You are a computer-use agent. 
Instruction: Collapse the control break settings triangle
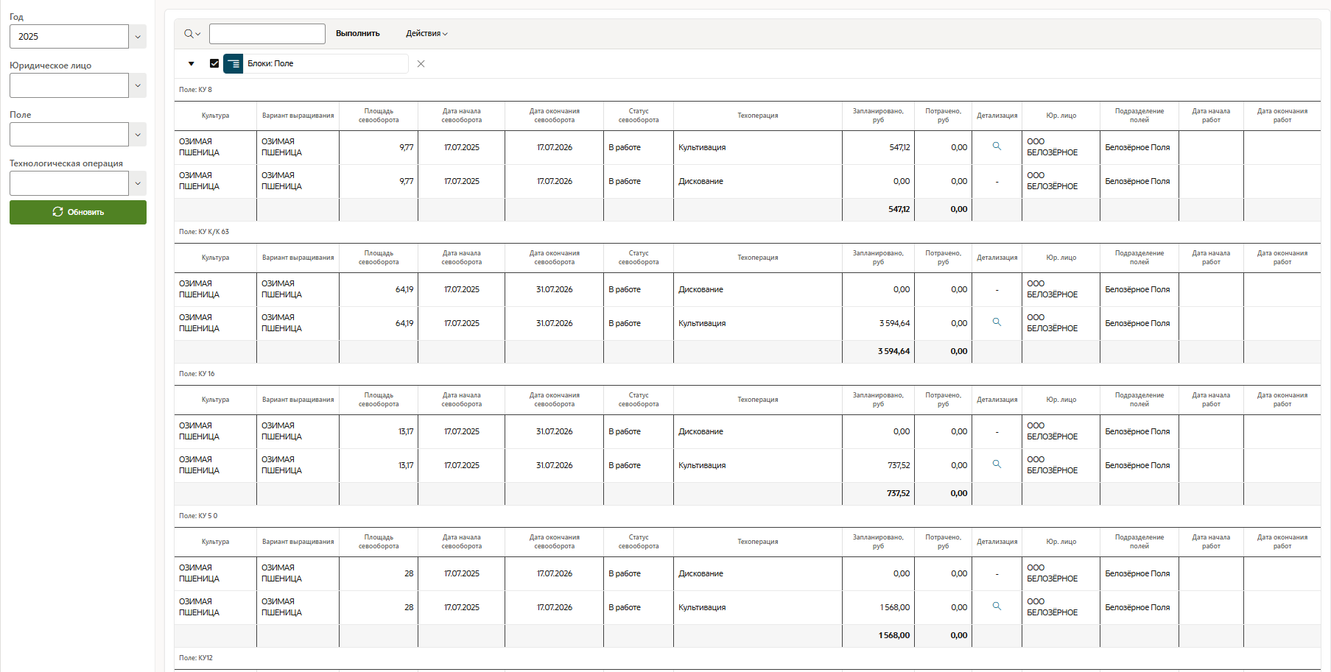point(192,64)
